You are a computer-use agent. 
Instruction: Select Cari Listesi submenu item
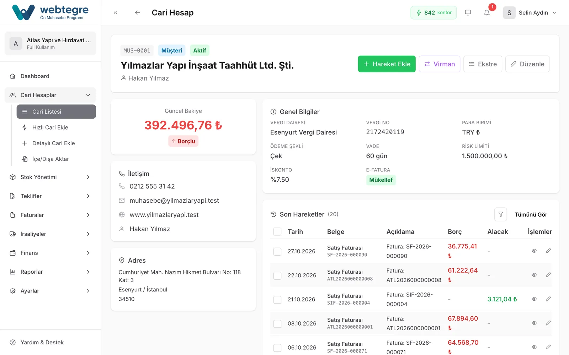click(56, 111)
